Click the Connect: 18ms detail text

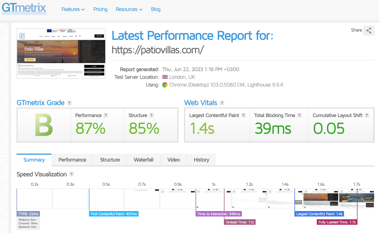coord(28,223)
